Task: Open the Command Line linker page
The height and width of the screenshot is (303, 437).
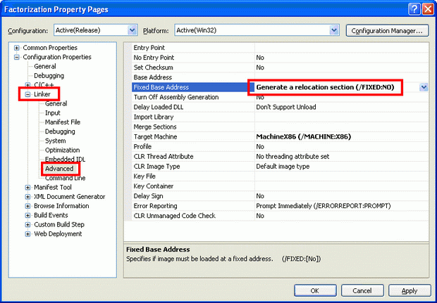Action: (66, 179)
